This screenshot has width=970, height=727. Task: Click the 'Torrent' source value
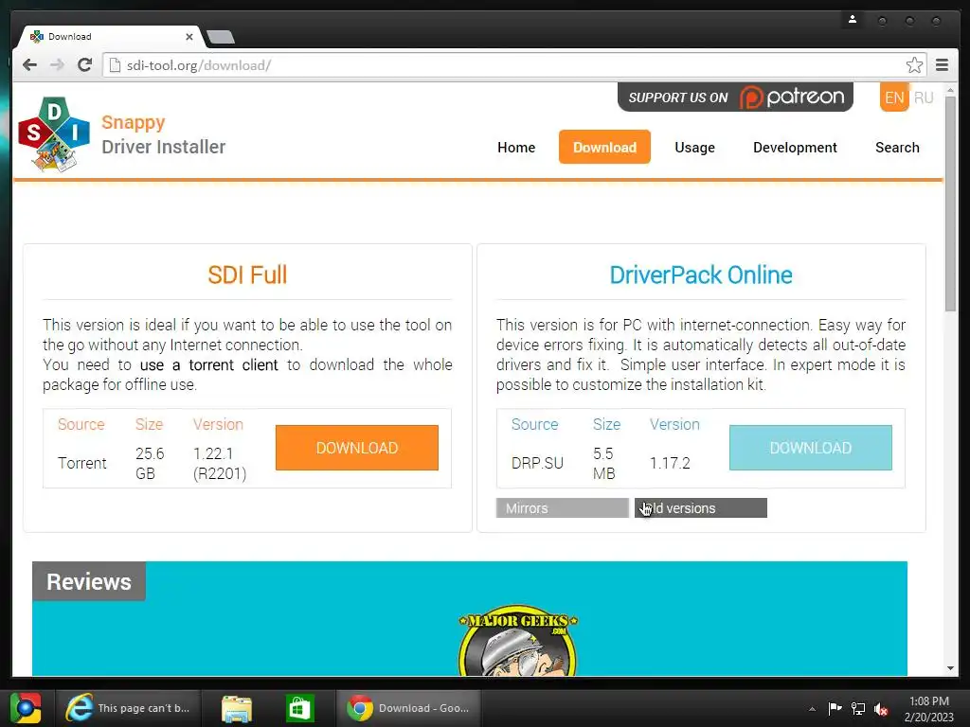point(81,463)
